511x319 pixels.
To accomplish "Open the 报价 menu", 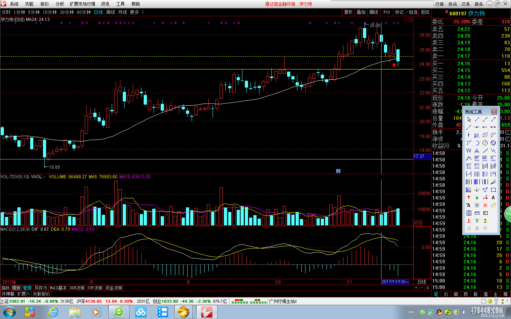I will tap(45, 4).
